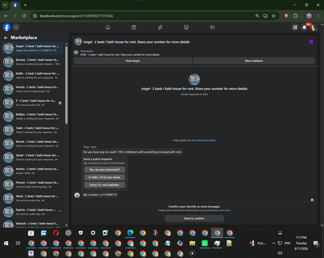Send quick response 'Yes, are you interested?'

tap(104, 169)
